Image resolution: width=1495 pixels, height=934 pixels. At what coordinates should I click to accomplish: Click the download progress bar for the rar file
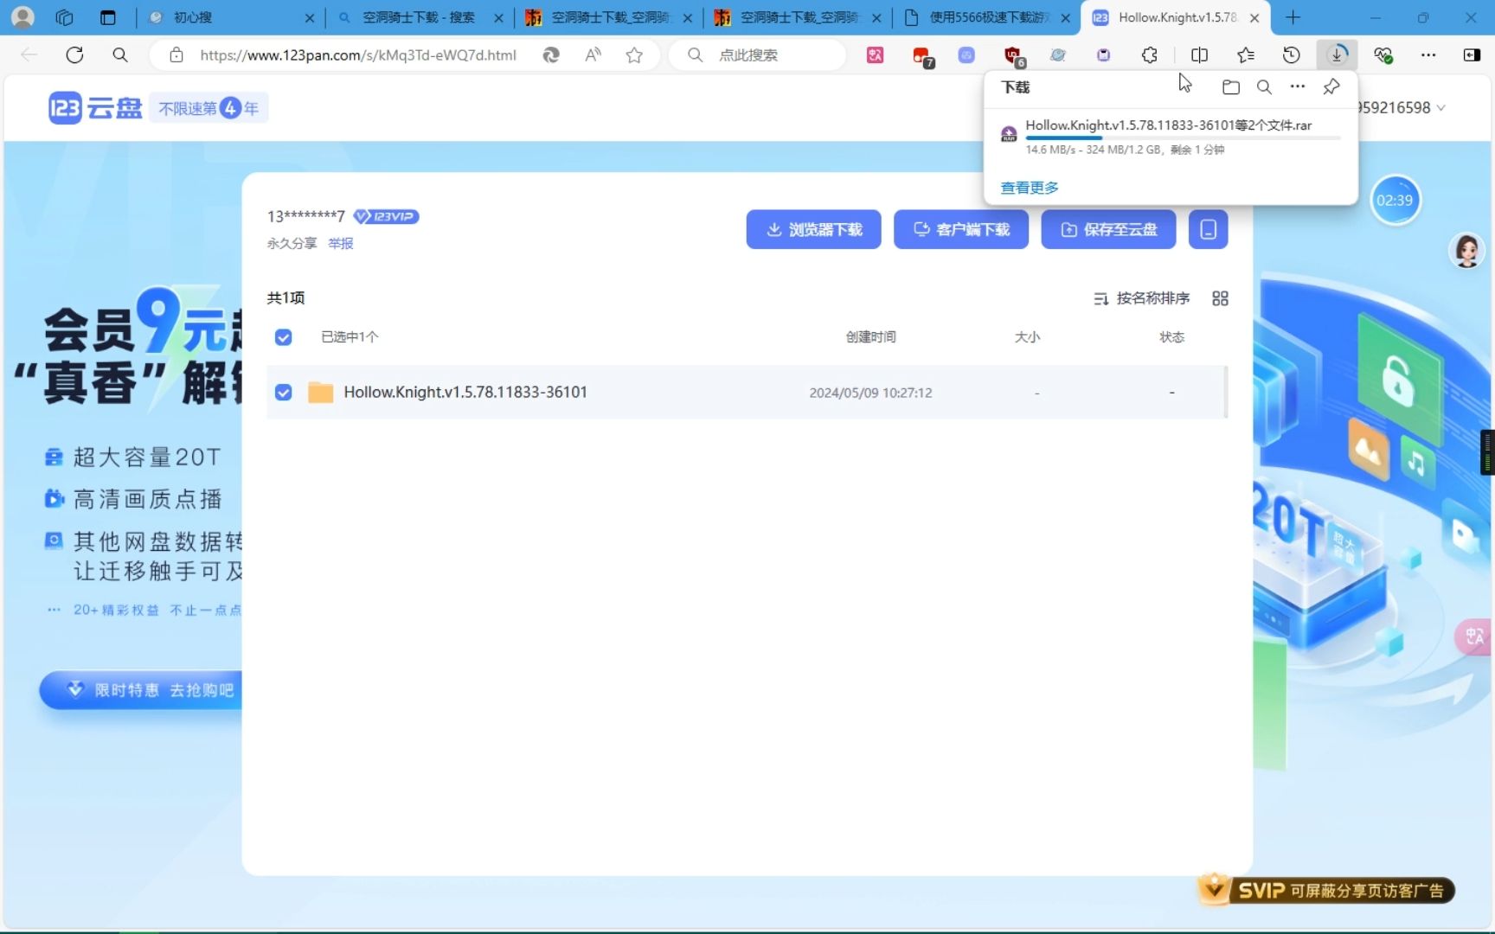pos(1183,138)
